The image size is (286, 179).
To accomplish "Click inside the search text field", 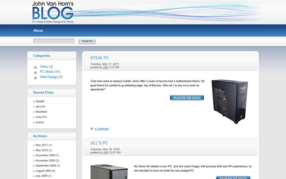I will pyautogui.click(x=54, y=41).
